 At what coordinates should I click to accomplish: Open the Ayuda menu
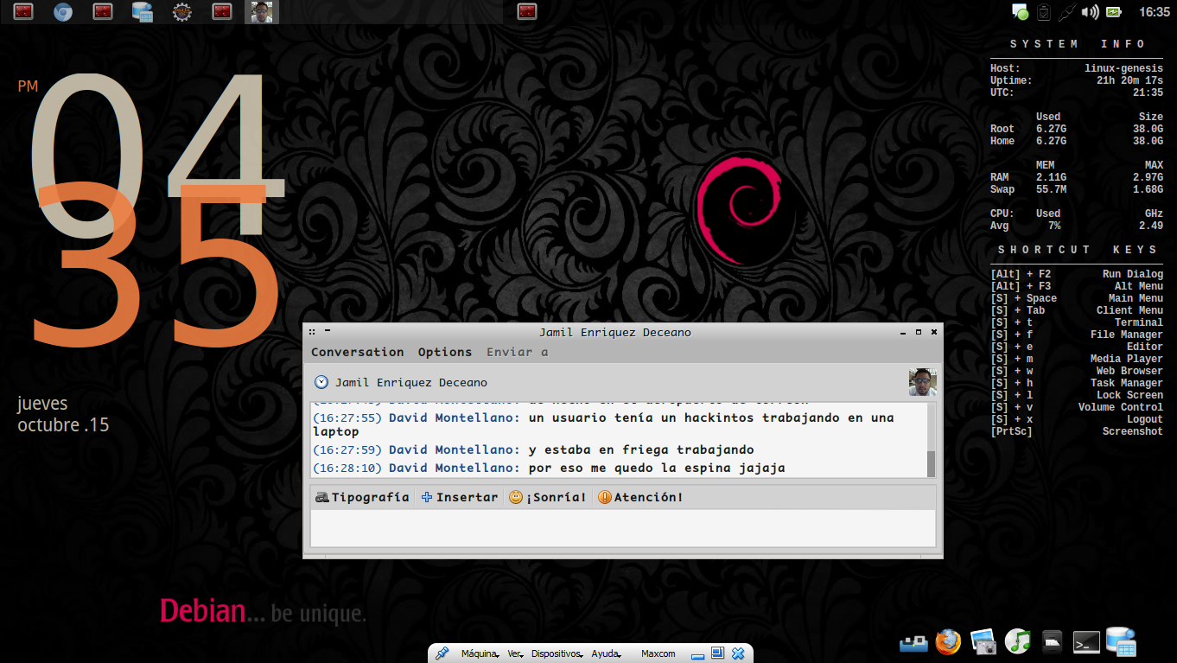click(606, 653)
